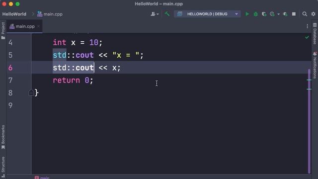Click 'std' on line 6
318x179 pixels.
click(x=60, y=68)
